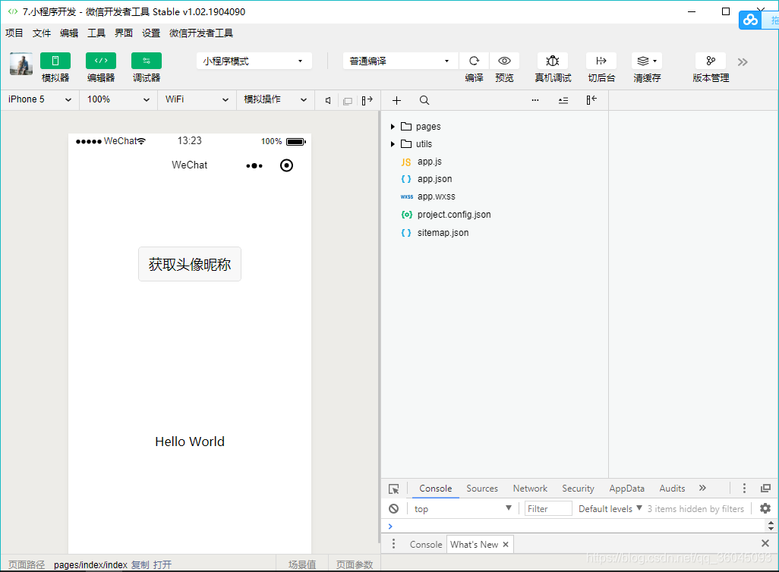This screenshot has width=779, height=572.
Task: Toggle the 编辑器 editor panel button
Action: click(101, 61)
